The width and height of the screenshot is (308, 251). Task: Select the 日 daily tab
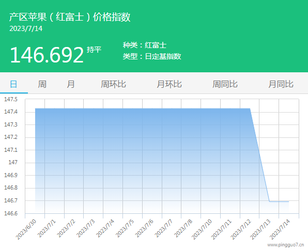coord(13,84)
